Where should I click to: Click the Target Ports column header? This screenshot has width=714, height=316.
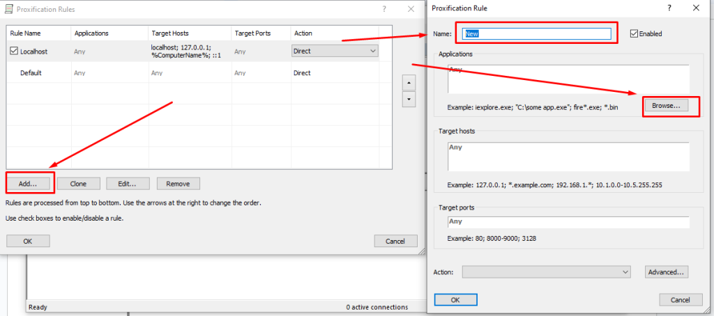261,33
